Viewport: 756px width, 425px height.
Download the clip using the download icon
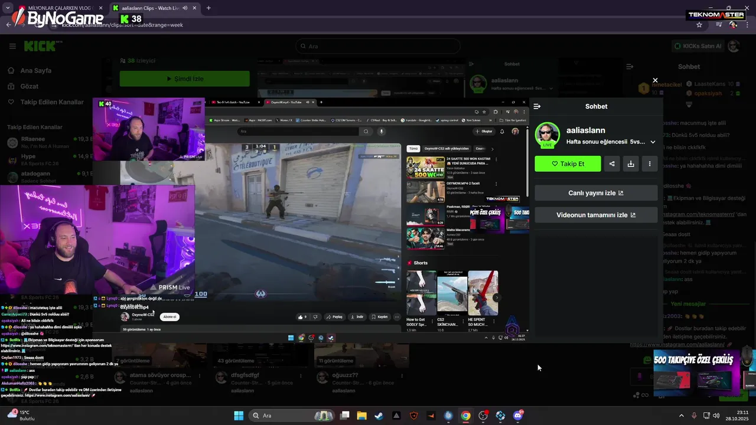[x=631, y=164]
